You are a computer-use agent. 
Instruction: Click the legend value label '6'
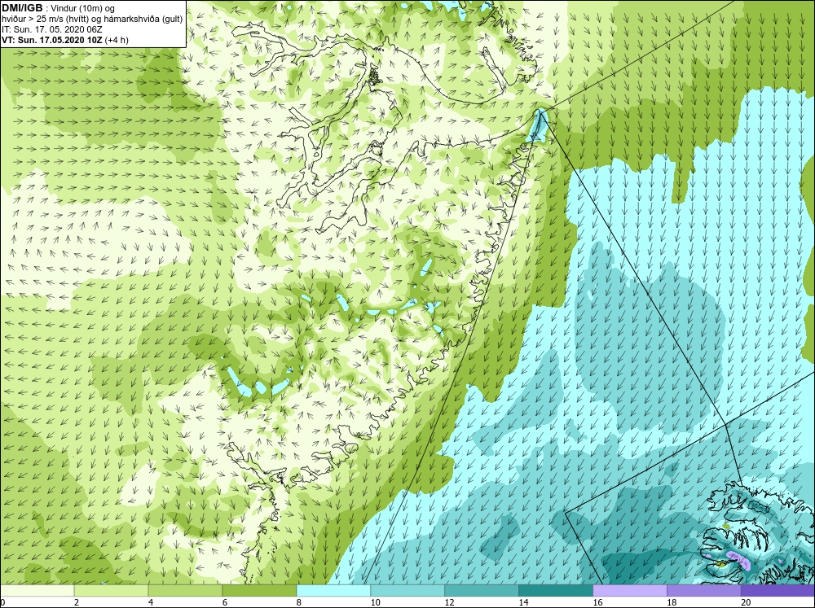click(x=225, y=602)
